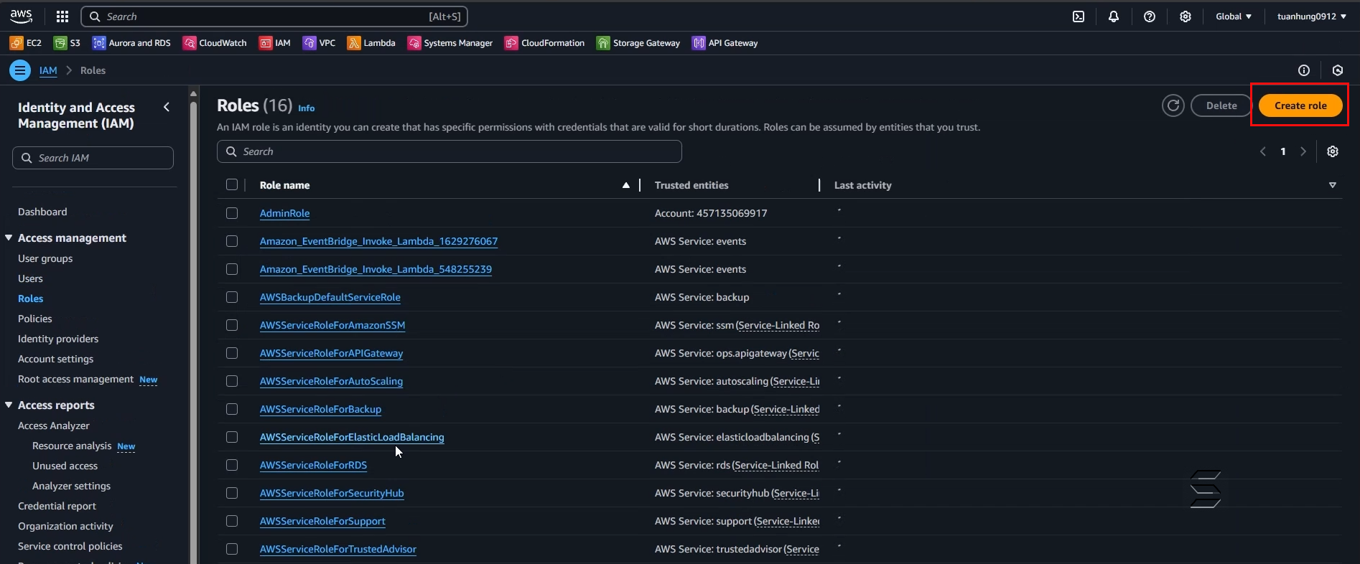Open Systems Manager shortcut
The width and height of the screenshot is (1360, 564).
point(450,43)
